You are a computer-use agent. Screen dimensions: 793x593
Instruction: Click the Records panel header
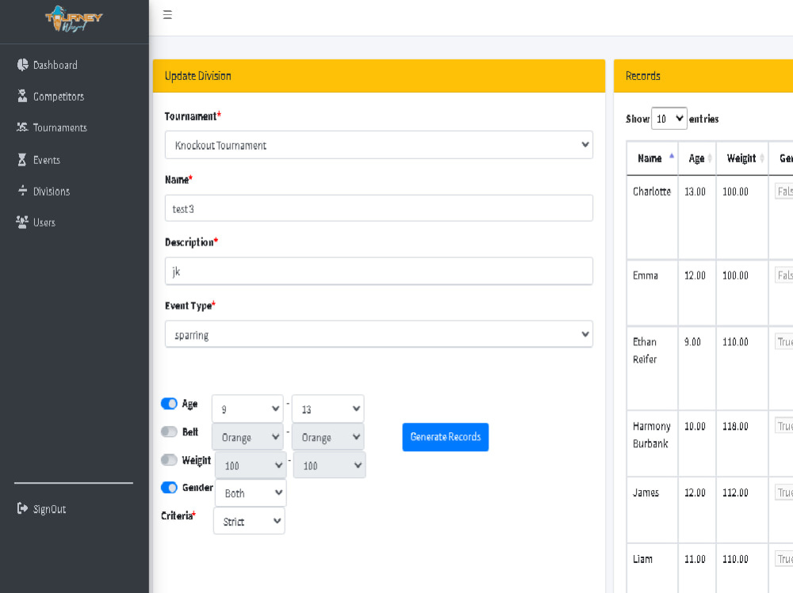tap(703, 76)
